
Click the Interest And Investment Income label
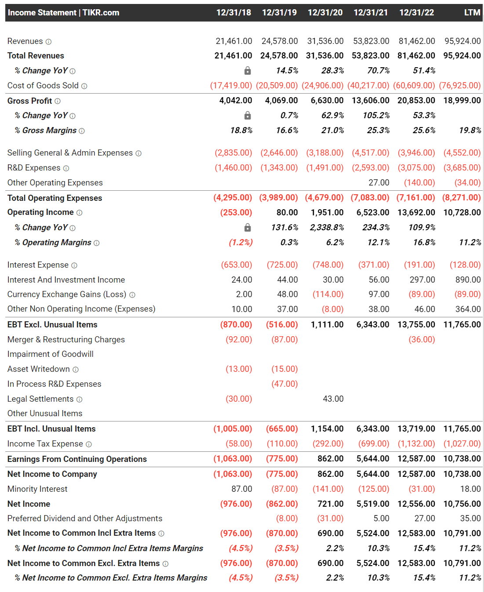(66, 280)
